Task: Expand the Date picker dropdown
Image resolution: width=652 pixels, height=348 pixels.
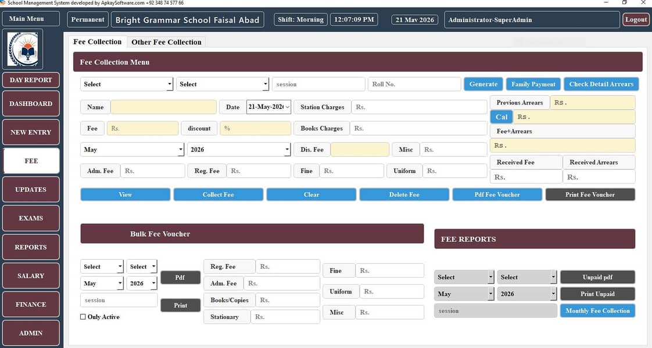Action: pos(287,107)
